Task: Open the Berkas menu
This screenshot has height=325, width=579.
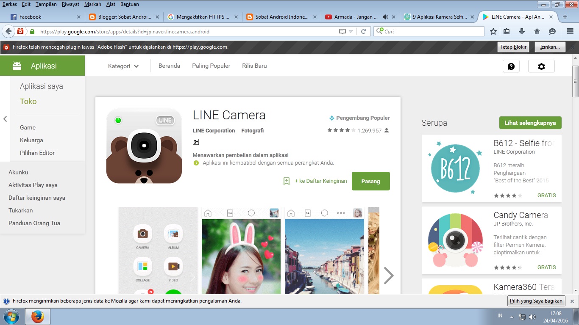Action: [10, 4]
